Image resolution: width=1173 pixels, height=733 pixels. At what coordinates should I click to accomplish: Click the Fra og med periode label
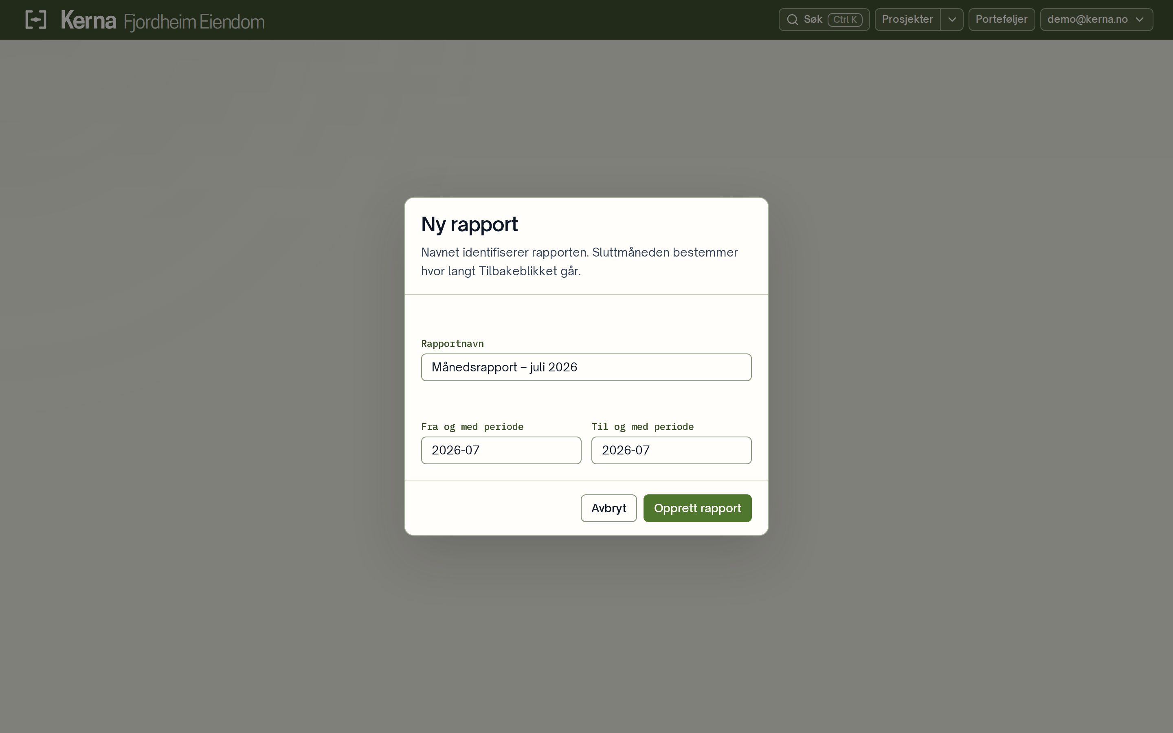(x=472, y=427)
